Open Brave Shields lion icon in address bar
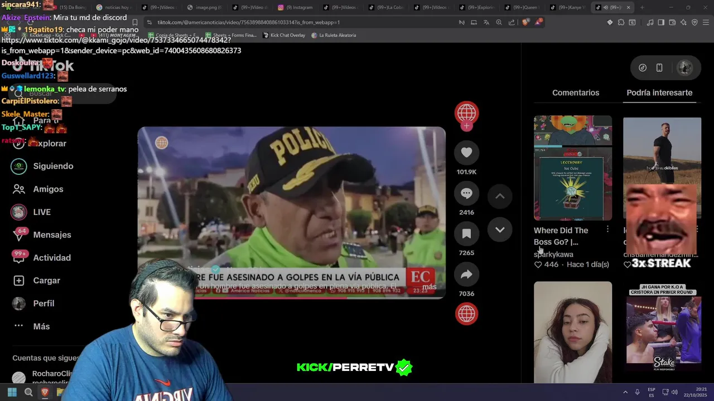This screenshot has width=714, height=401. pos(525,22)
